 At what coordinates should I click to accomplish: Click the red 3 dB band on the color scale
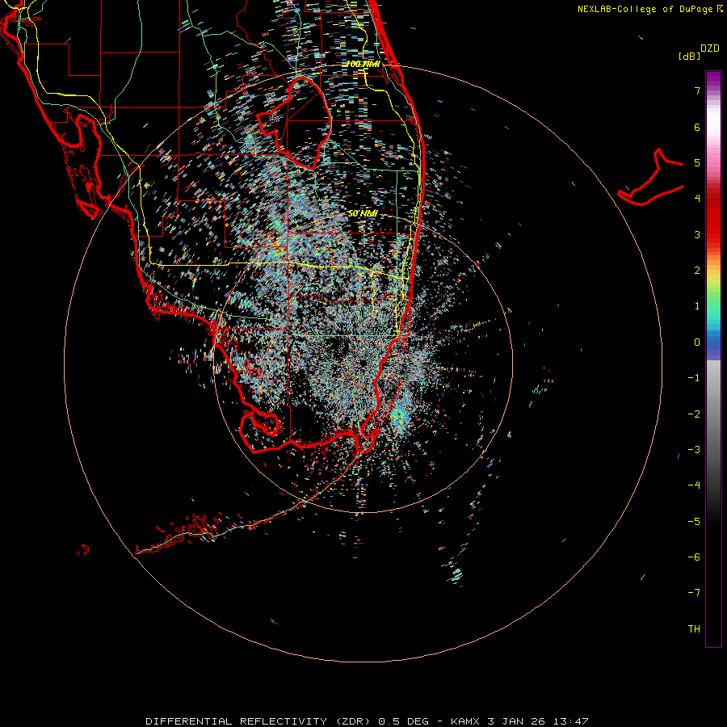[x=713, y=234]
